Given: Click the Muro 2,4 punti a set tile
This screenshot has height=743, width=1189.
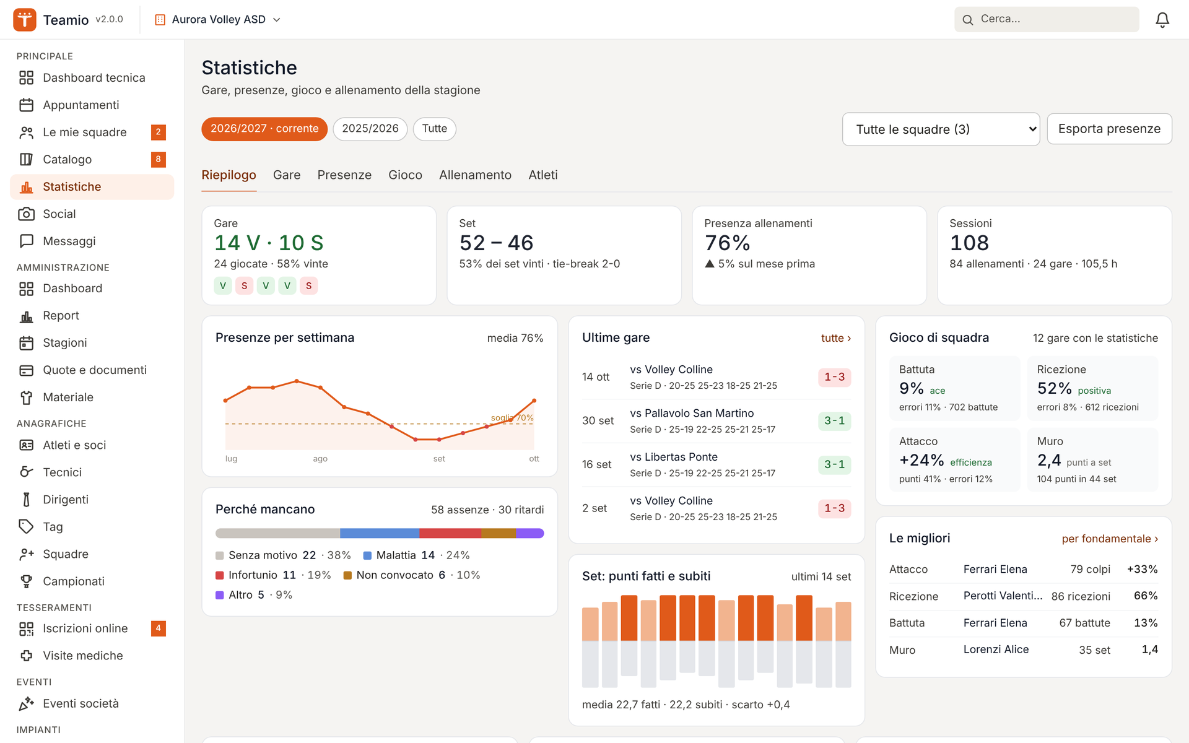Looking at the screenshot, I should (1092, 460).
